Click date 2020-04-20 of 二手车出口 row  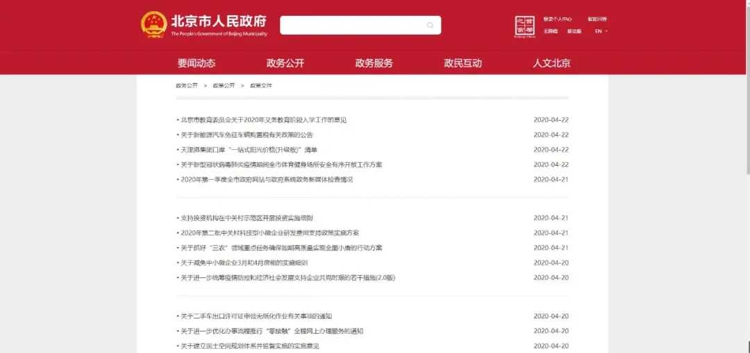551,316
